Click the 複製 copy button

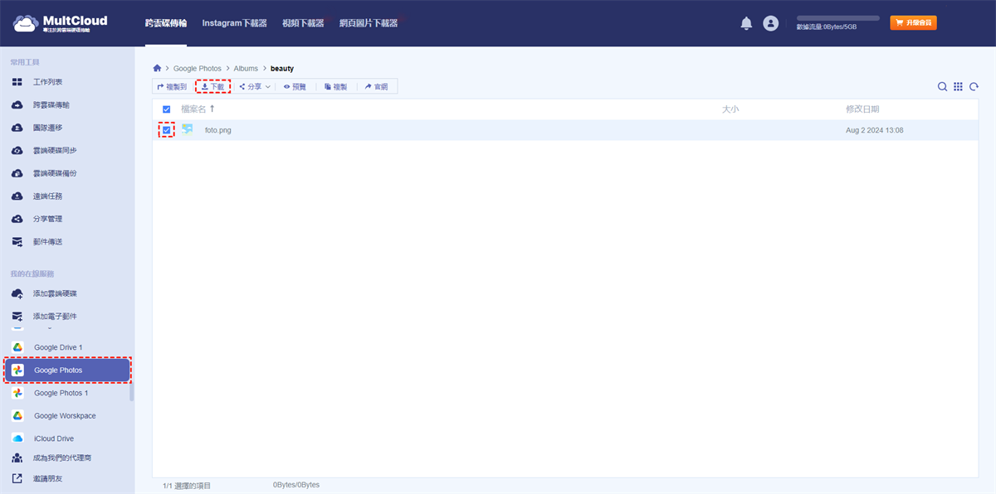point(336,86)
